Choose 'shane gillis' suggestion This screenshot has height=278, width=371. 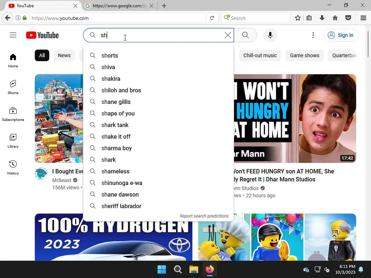coord(159,102)
